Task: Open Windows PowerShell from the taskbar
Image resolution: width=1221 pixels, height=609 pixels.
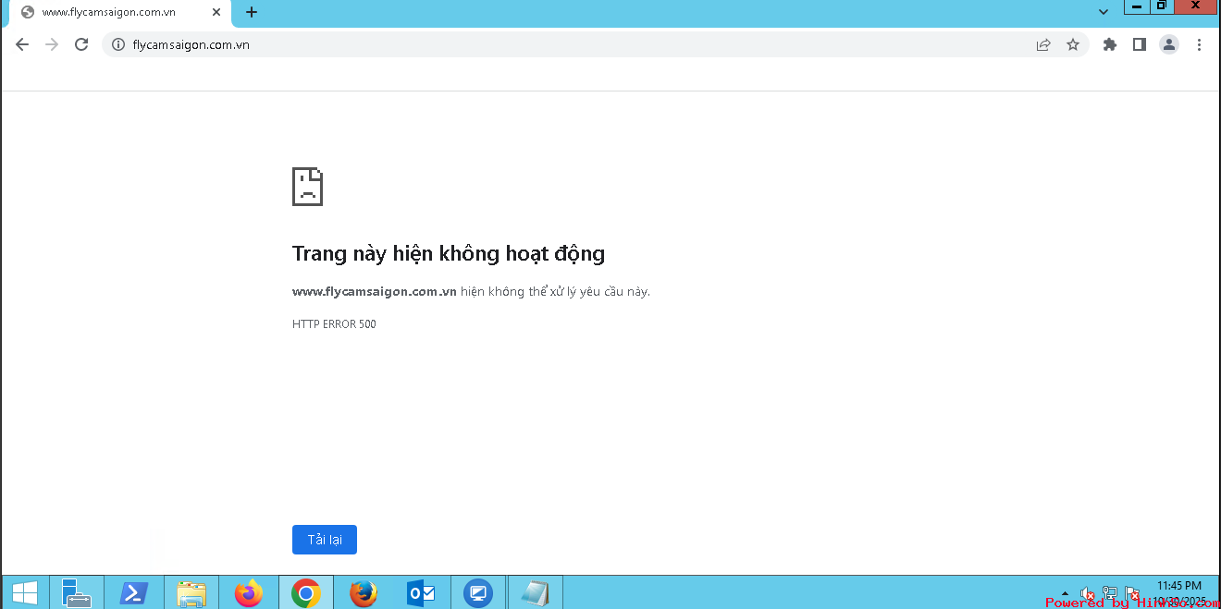Action: pyautogui.click(x=133, y=593)
